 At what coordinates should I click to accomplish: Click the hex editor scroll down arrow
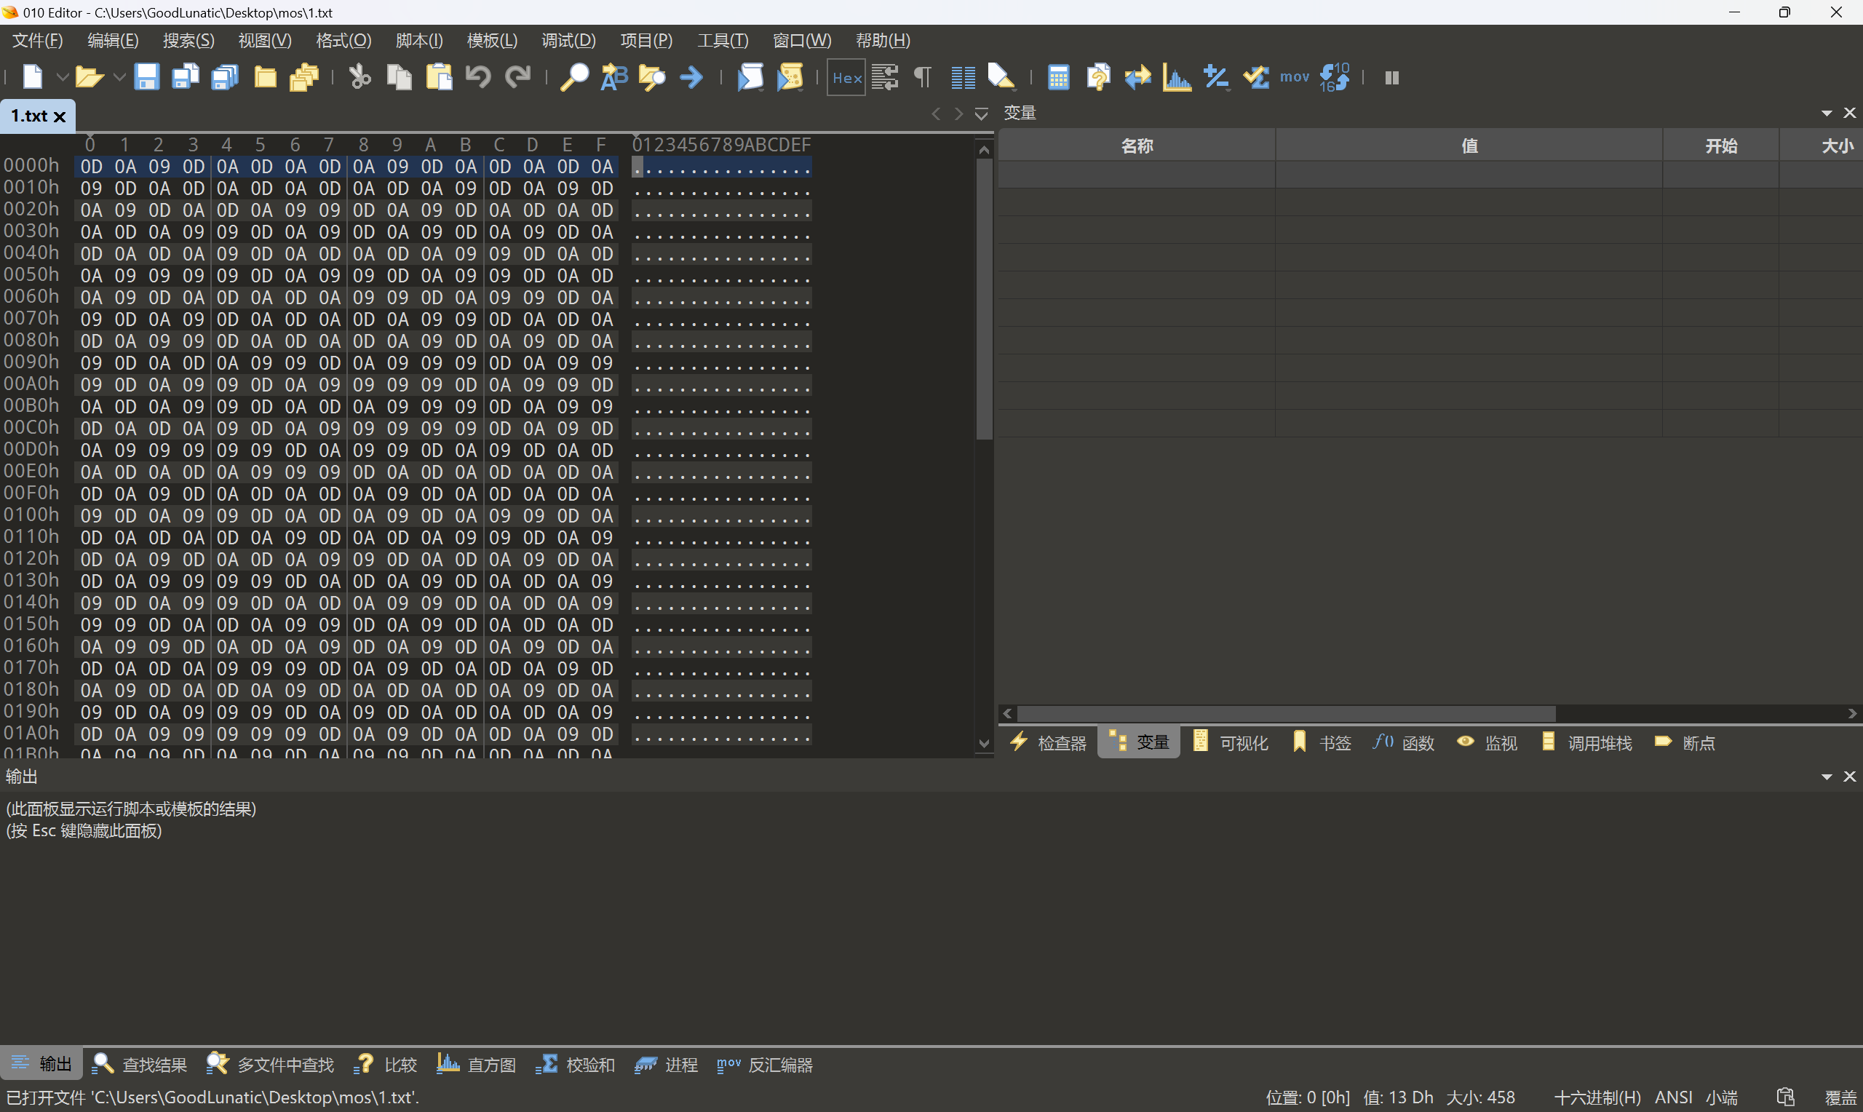pos(985,744)
